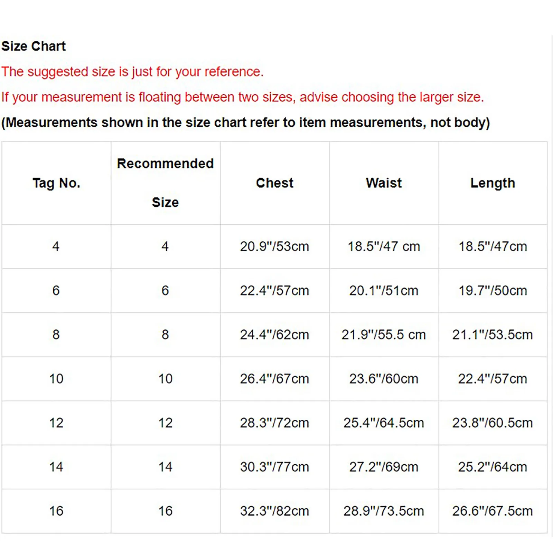
Task: Click length value 25.2"/64cm for size 14
Action: coord(493,467)
